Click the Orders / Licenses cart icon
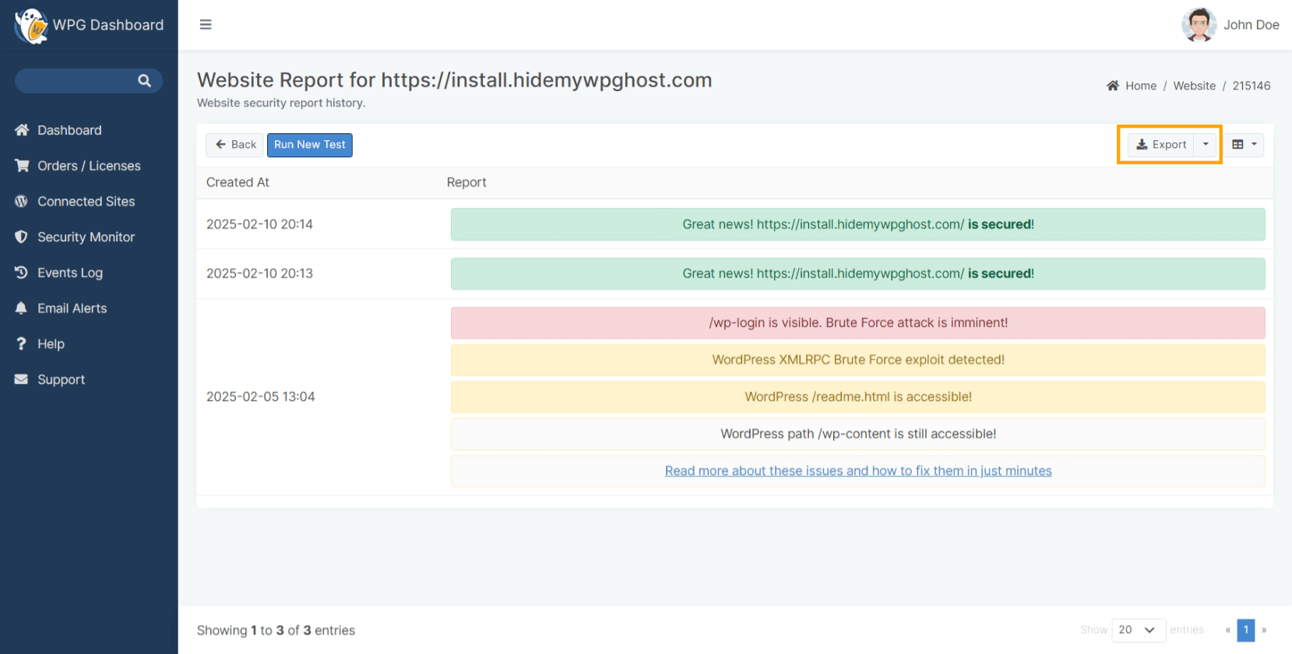1292x654 pixels. (22, 166)
